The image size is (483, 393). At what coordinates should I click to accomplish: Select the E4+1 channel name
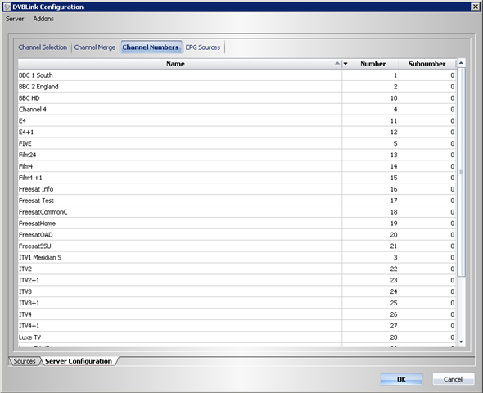26,133
